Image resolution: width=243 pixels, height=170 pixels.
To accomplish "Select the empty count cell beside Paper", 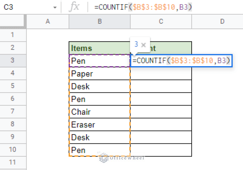I will pos(161,73).
